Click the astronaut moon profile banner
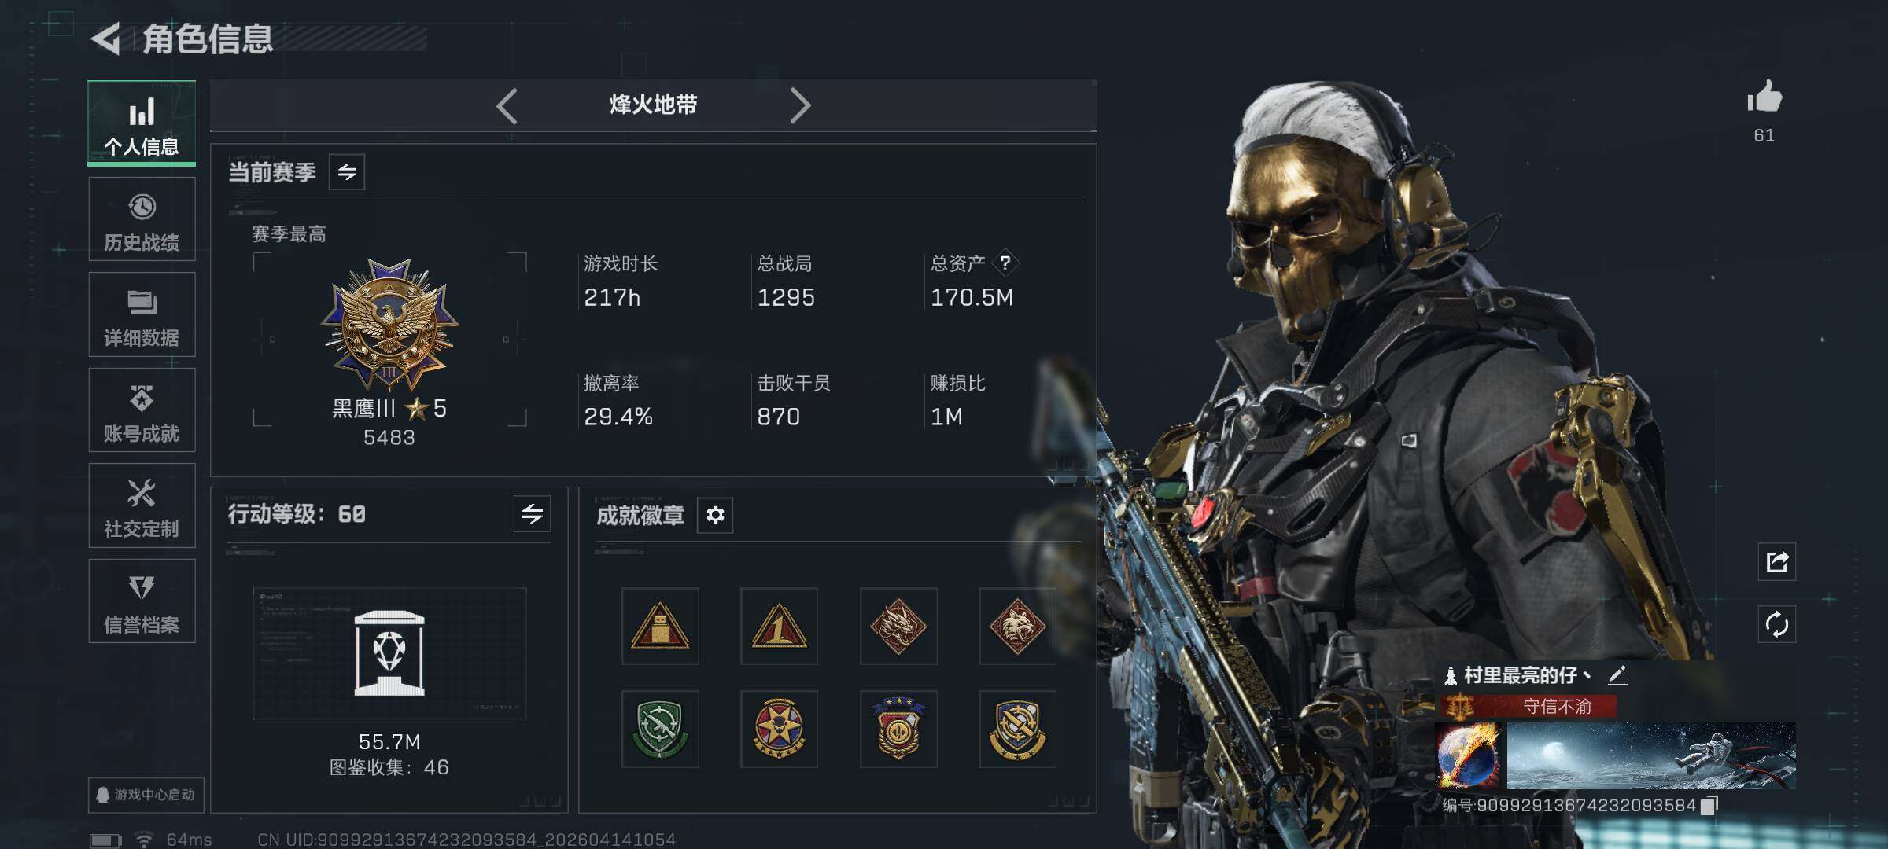This screenshot has height=849, width=1888. pos(1650,755)
